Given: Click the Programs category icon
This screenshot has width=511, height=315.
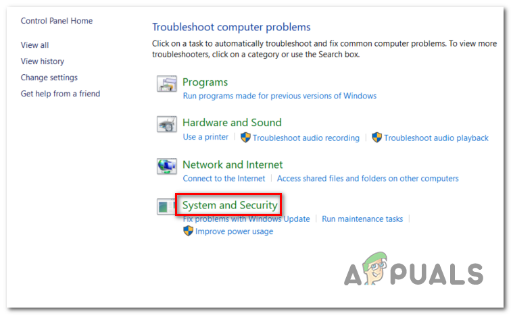Looking at the screenshot, I should (166, 84).
